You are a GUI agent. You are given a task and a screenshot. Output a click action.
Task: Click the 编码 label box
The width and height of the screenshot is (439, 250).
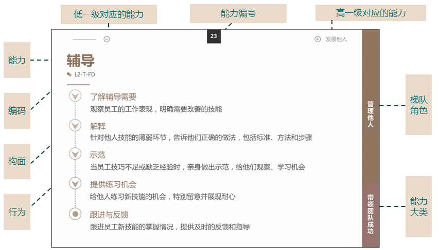pyautogui.click(x=17, y=111)
